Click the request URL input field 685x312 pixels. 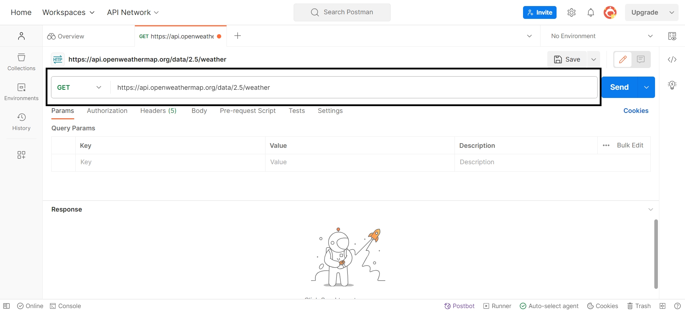click(x=353, y=88)
